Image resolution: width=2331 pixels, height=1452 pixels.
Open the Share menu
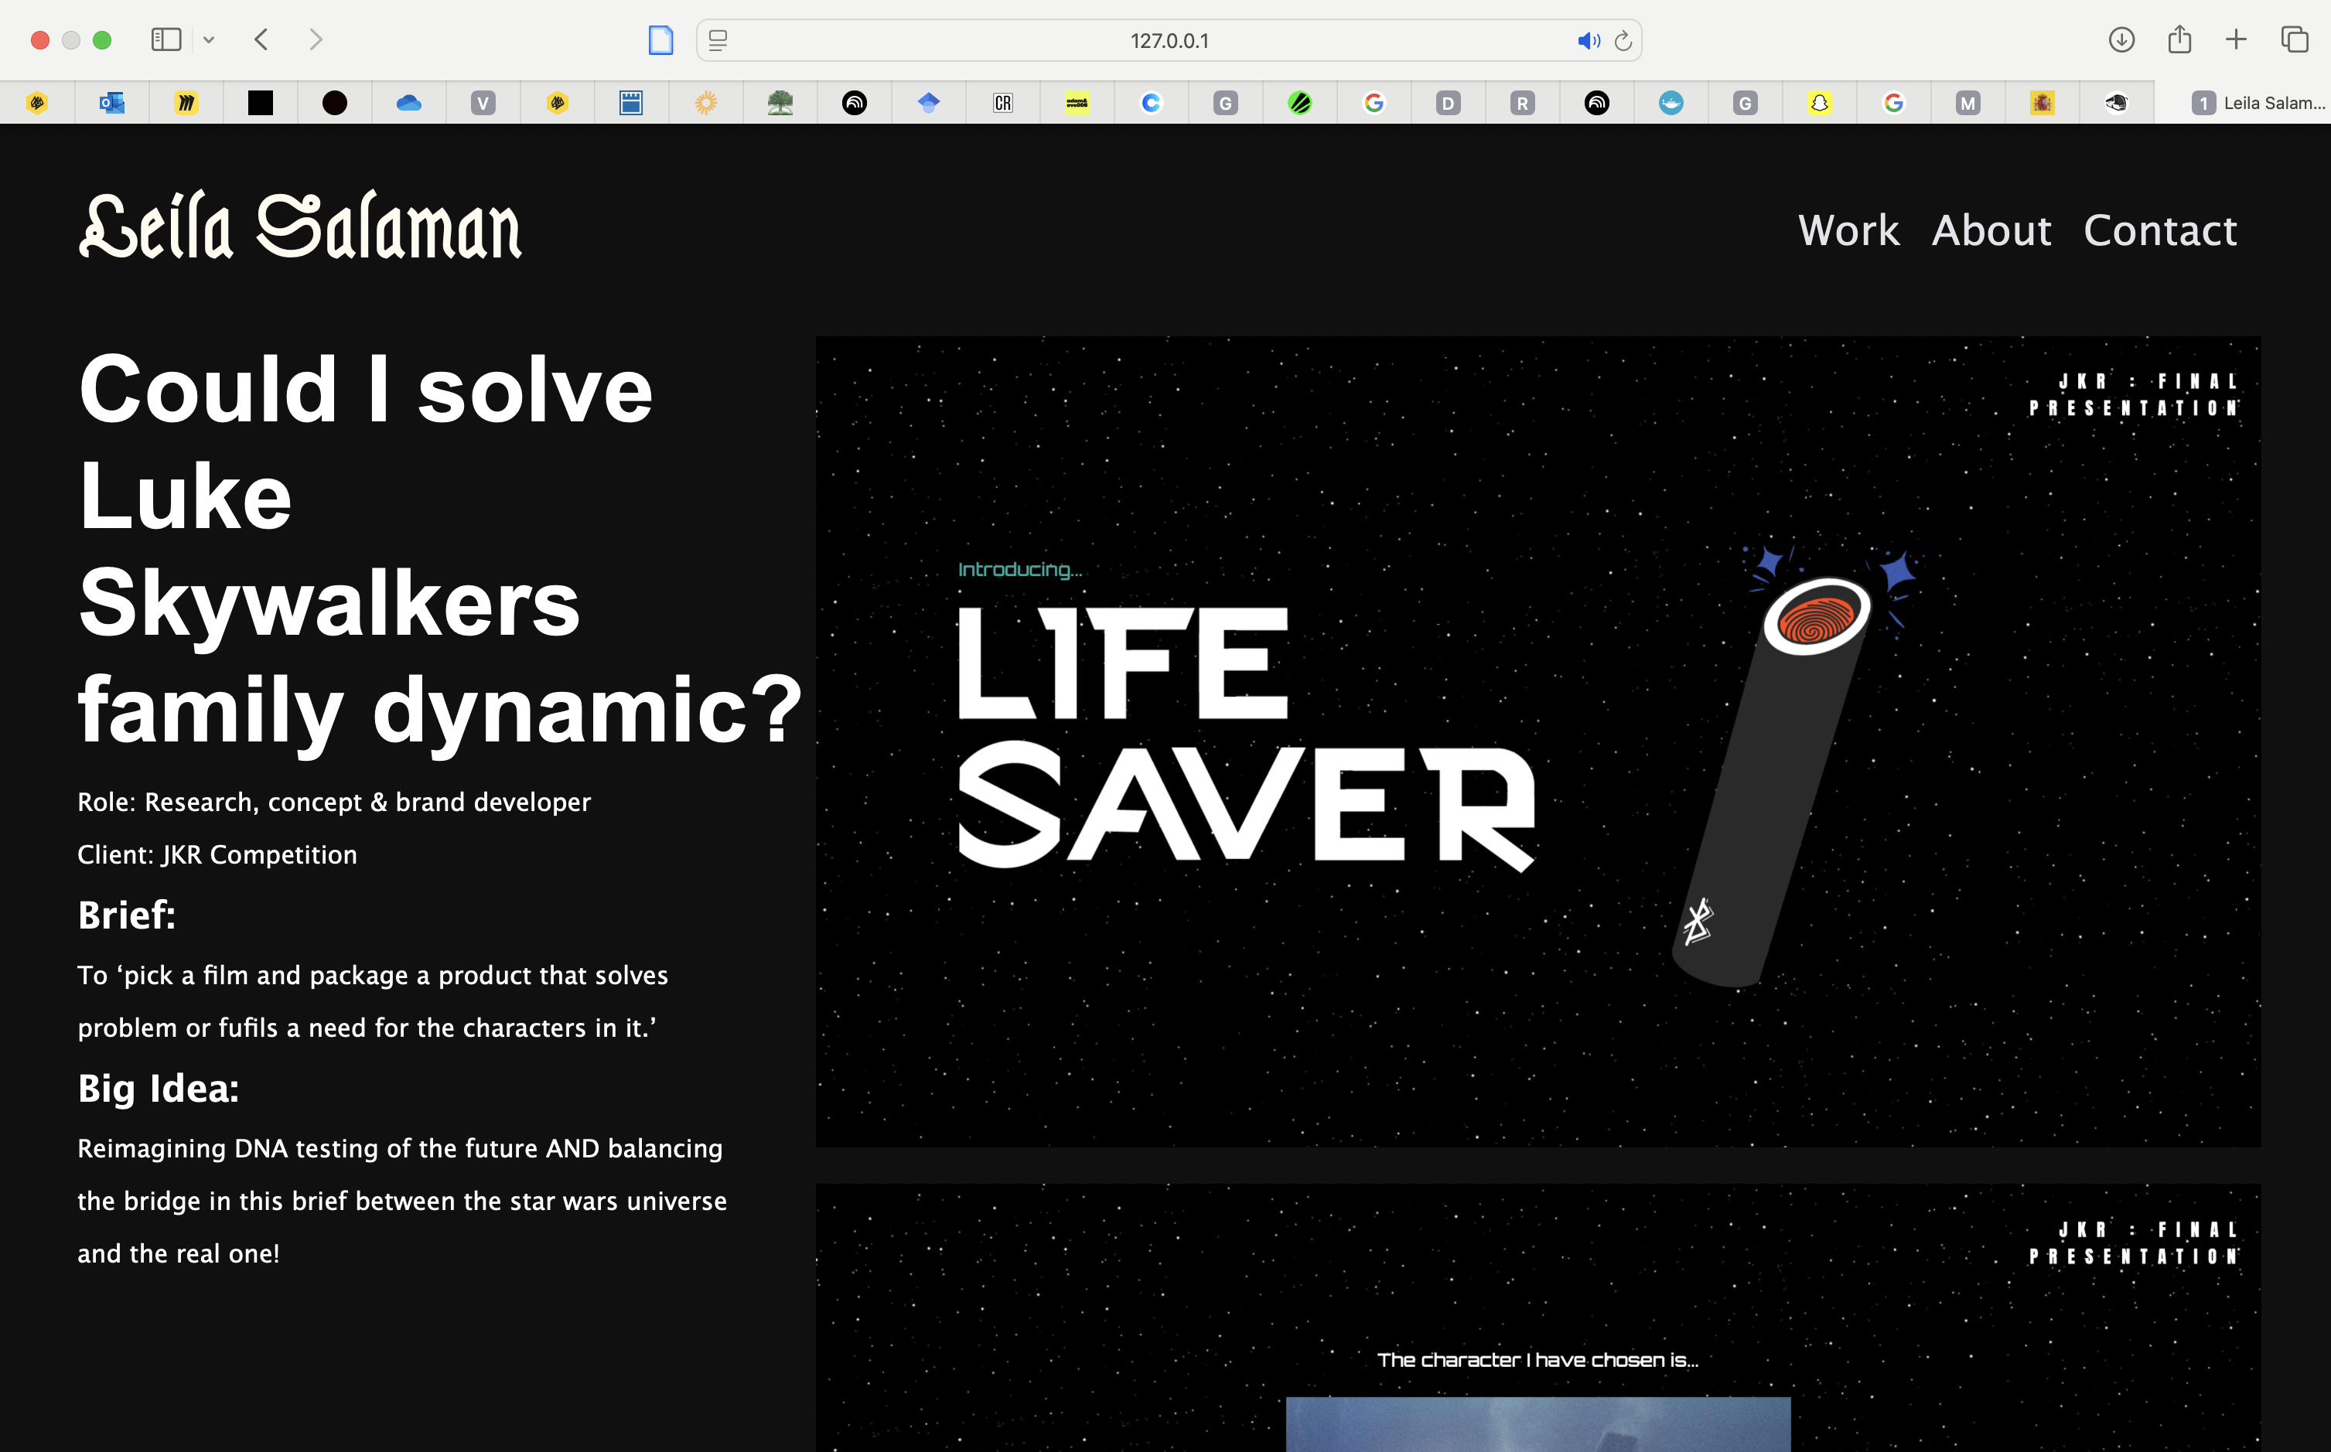coord(2179,39)
